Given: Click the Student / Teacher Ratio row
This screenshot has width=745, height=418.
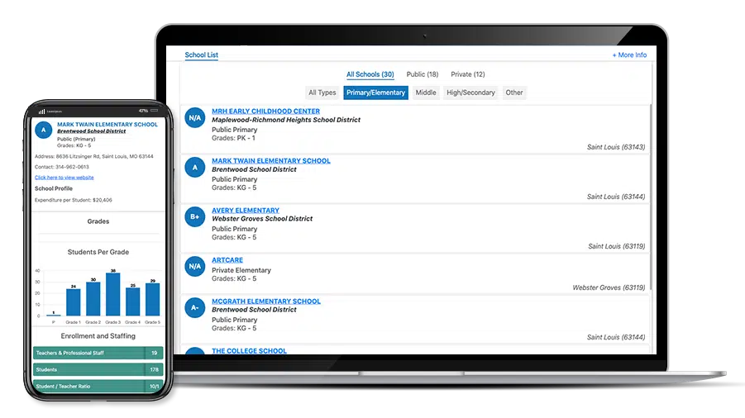Looking at the screenshot, I should coord(98,386).
